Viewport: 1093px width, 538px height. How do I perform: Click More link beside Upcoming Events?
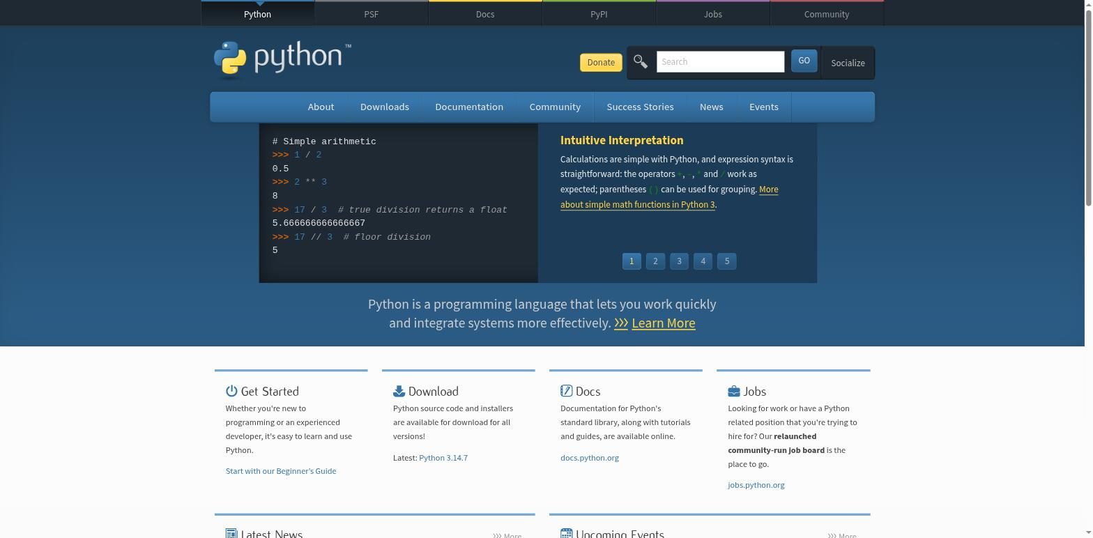coord(842,535)
